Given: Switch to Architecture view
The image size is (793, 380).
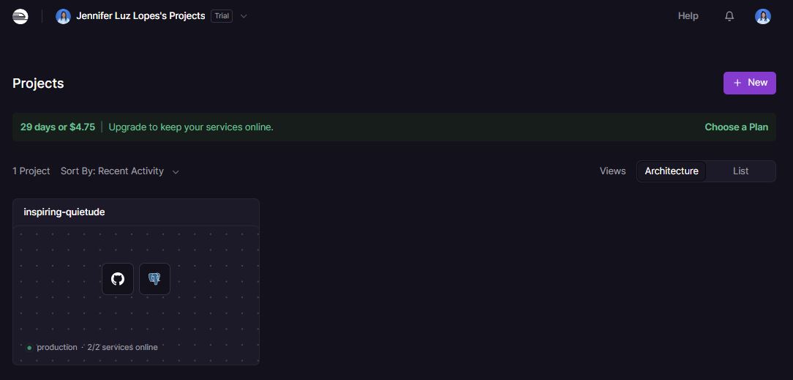Looking at the screenshot, I should 671,171.
